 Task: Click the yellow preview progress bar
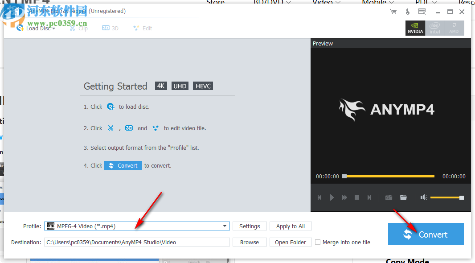390,177
